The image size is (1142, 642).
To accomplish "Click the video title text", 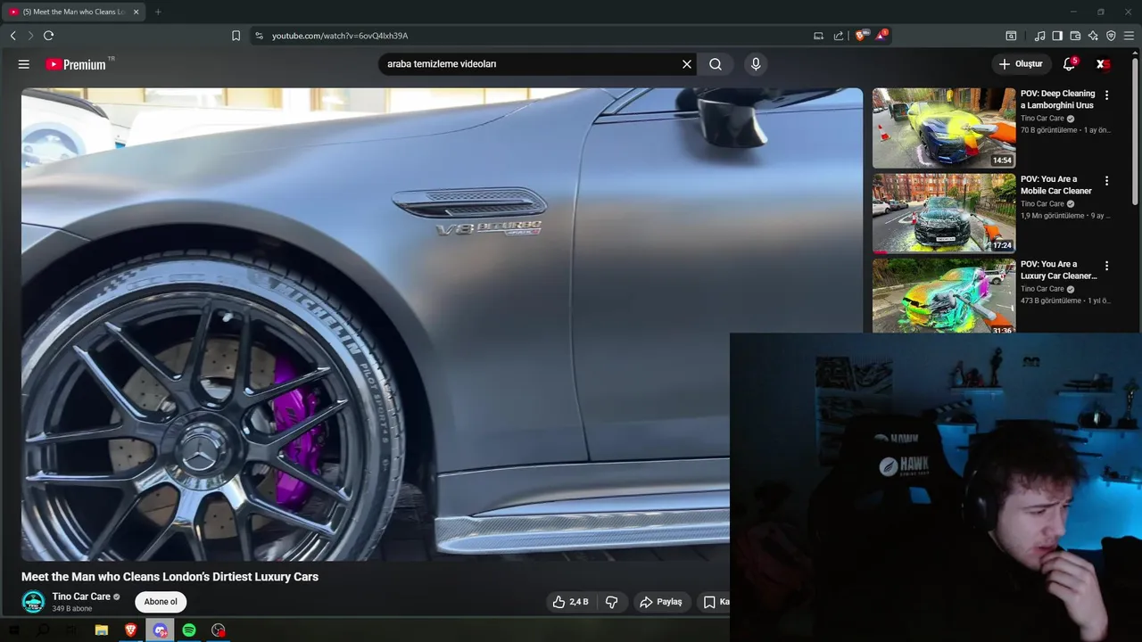I will [170, 577].
